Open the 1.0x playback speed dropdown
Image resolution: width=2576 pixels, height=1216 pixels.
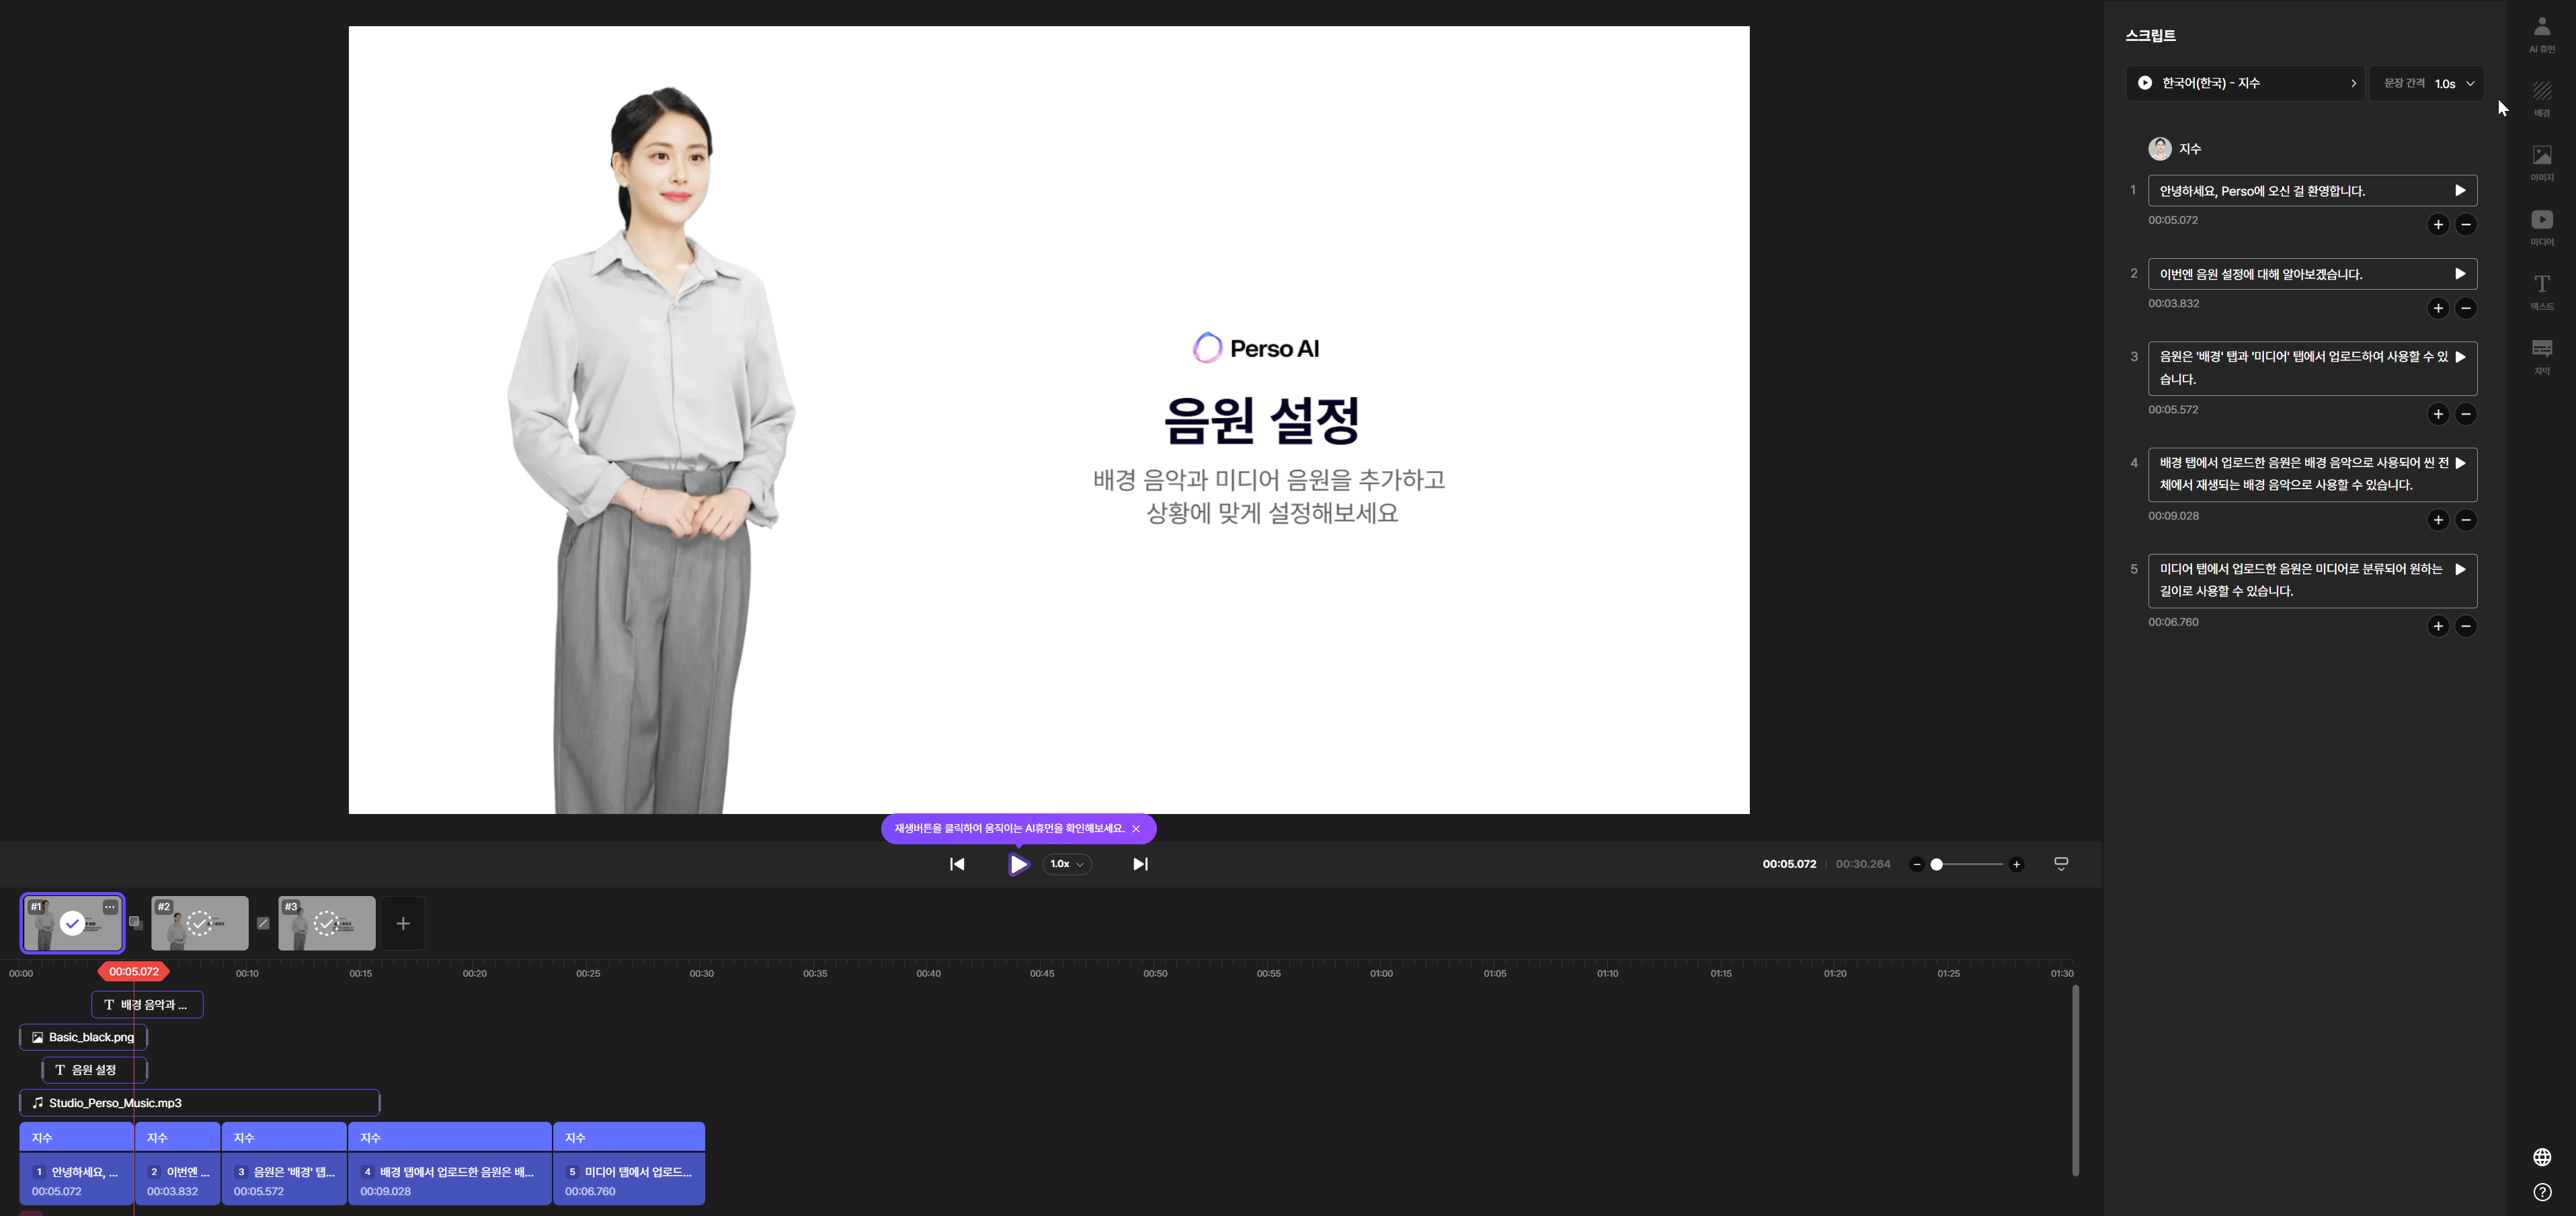(1067, 864)
